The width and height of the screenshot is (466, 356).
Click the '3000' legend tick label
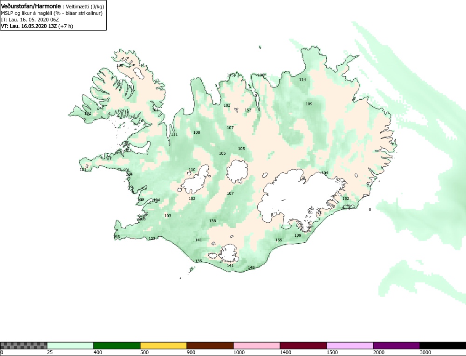[x=425, y=352]
